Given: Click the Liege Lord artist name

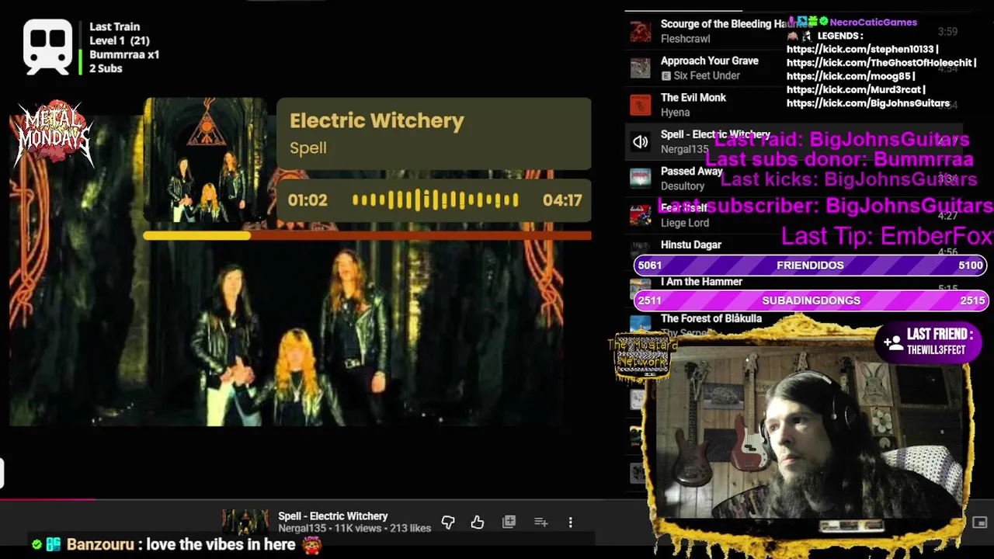Looking at the screenshot, I should 685,223.
